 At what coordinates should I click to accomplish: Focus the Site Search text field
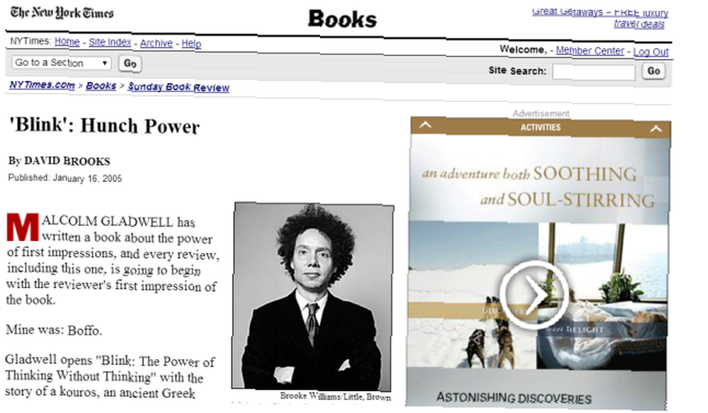593,72
